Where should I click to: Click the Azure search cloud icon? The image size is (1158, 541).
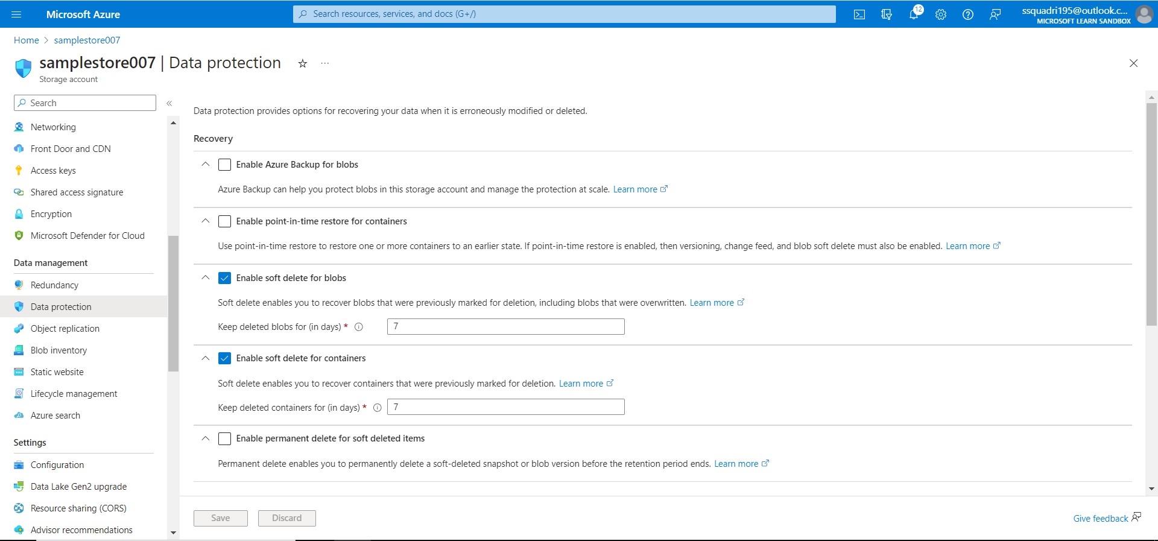point(19,416)
